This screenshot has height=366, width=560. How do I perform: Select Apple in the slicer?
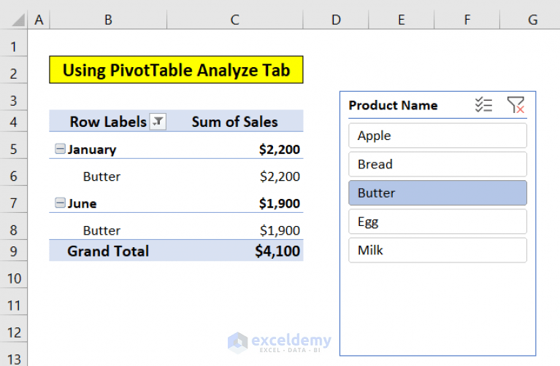pos(437,136)
